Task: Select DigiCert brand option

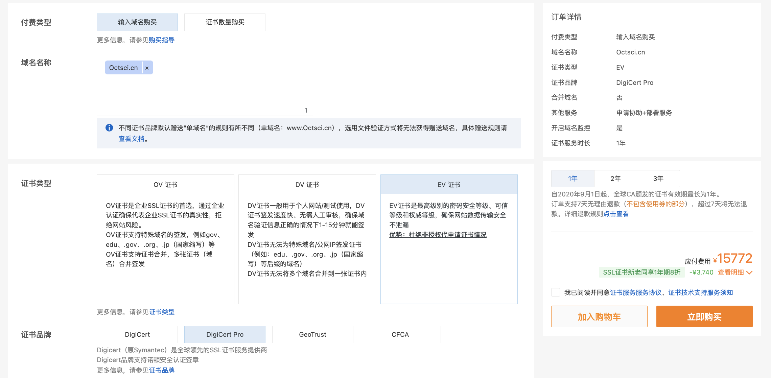Action: tap(137, 334)
